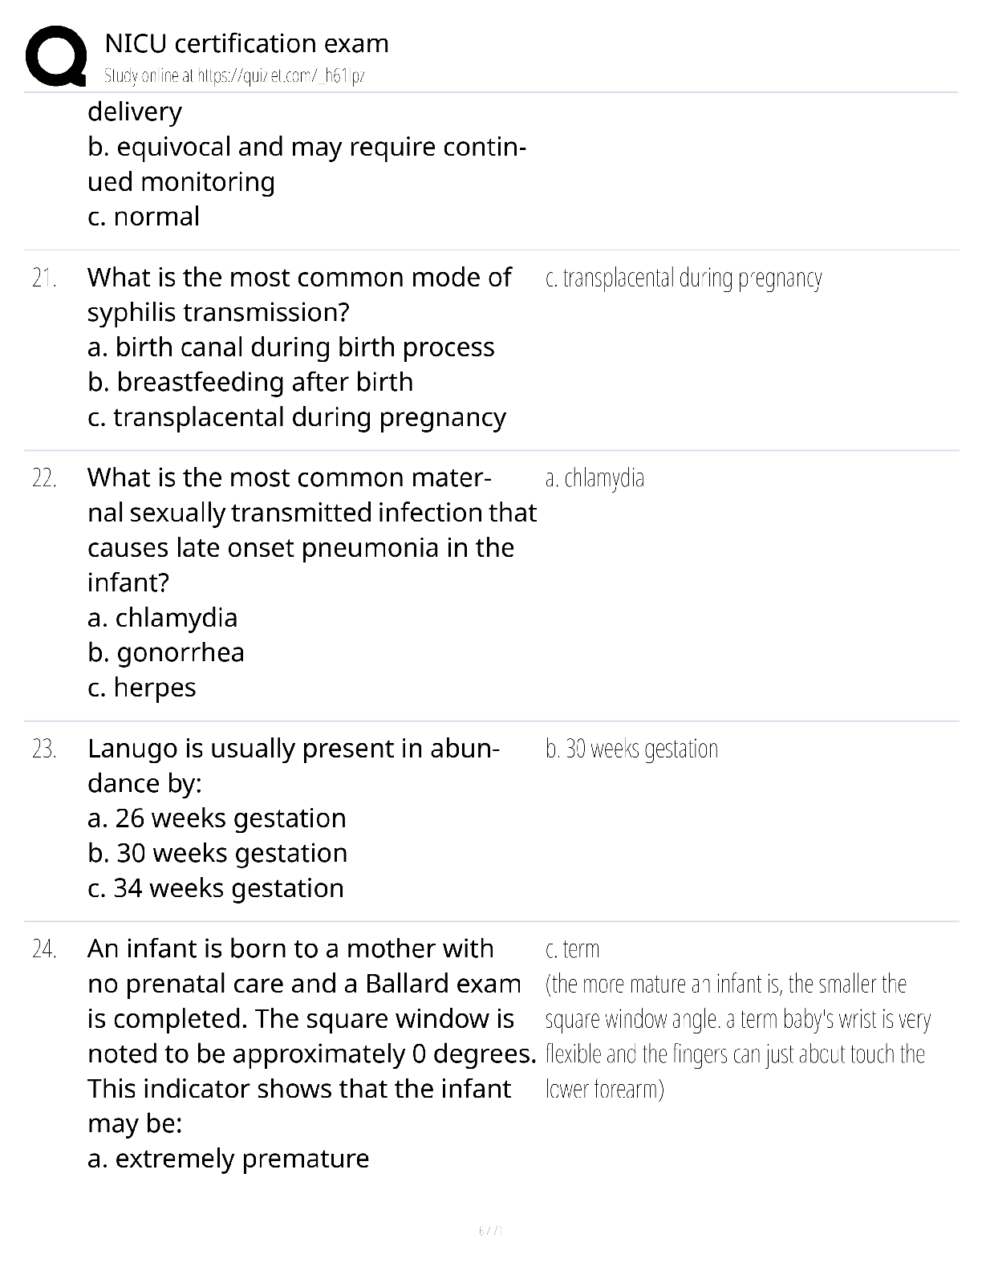Choose option a. birth canal during birth process
Viewport: 982px width, 1271px height.
tap(291, 347)
